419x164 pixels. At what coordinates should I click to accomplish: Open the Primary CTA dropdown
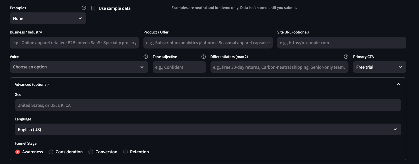pos(379,67)
